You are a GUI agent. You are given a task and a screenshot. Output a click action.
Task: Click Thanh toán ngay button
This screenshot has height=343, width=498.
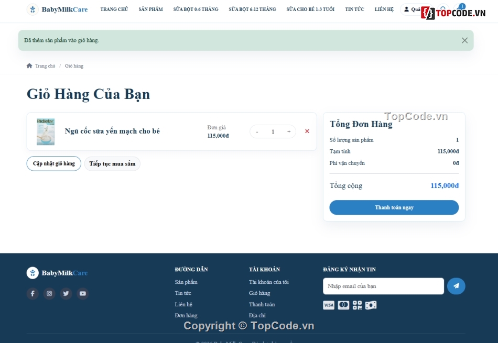[x=394, y=207]
